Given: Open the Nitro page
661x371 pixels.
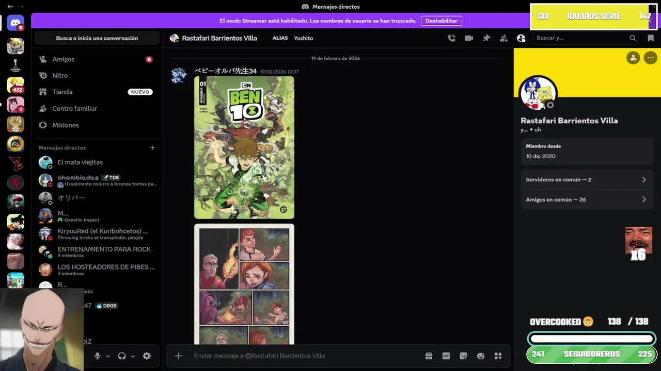Looking at the screenshot, I should (97, 76).
